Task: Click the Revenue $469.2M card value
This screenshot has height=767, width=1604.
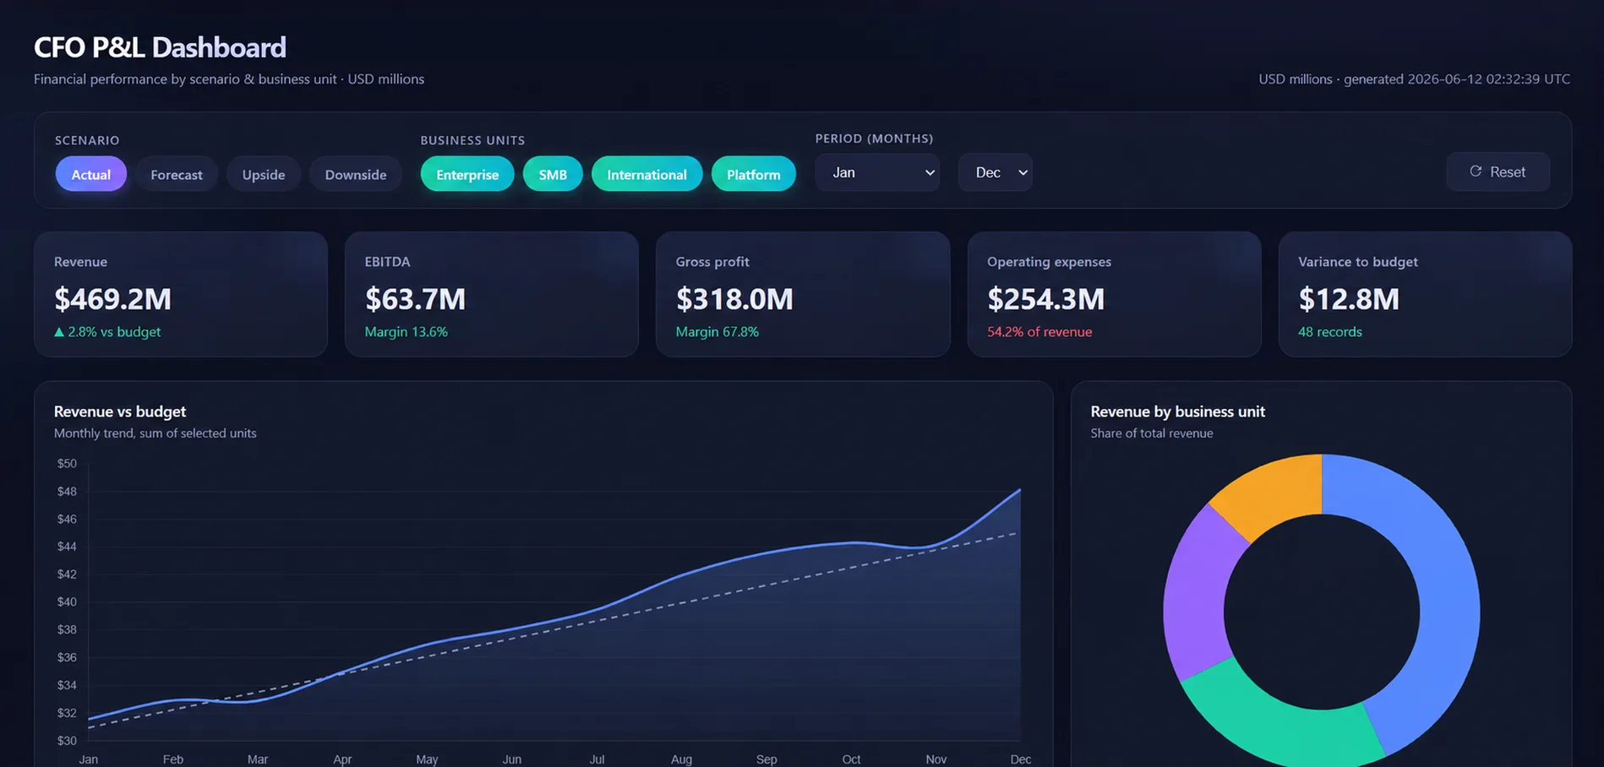Action: (x=112, y=299)
